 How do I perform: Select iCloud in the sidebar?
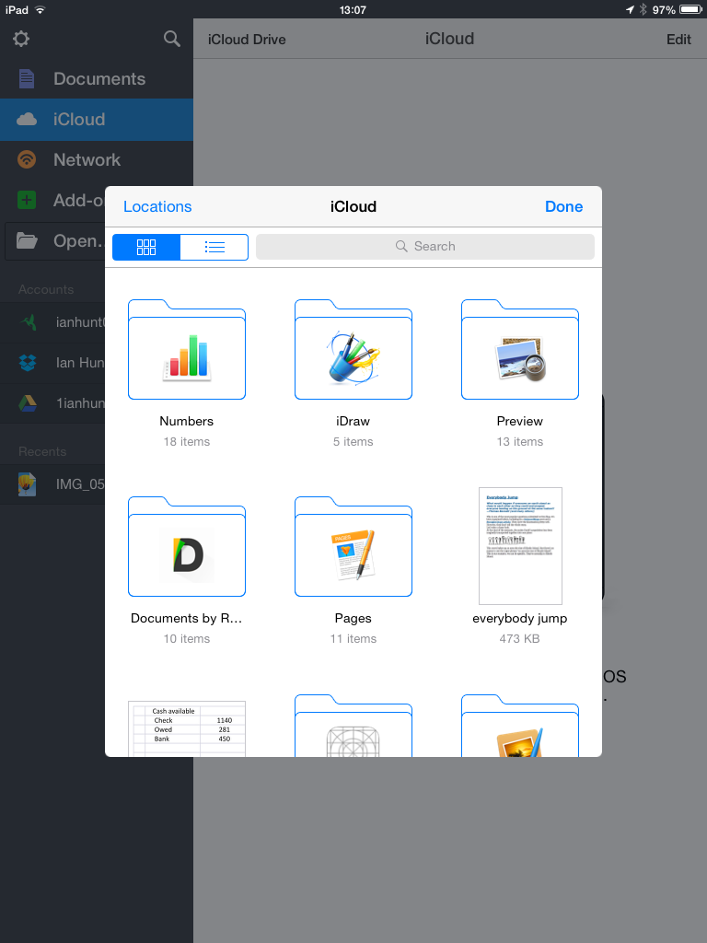tap(96, 119)
